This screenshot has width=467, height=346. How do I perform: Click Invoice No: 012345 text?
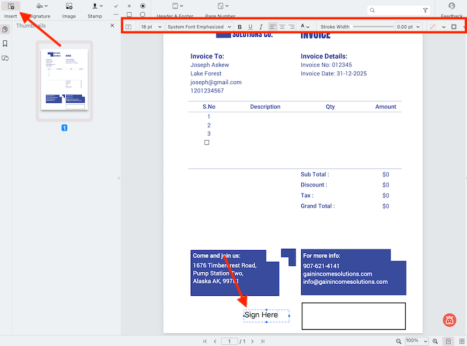pyautogui.click(x=326, y=65)
